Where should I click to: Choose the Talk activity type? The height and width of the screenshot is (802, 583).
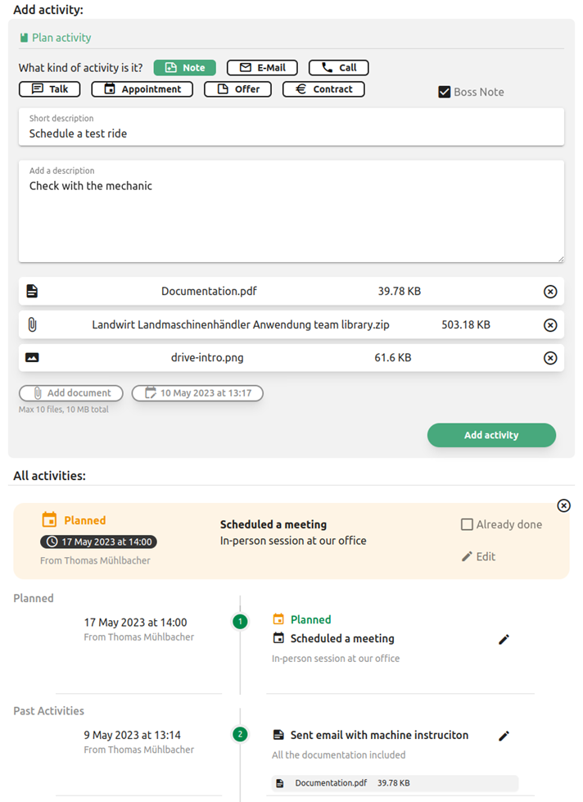(49, 88)
